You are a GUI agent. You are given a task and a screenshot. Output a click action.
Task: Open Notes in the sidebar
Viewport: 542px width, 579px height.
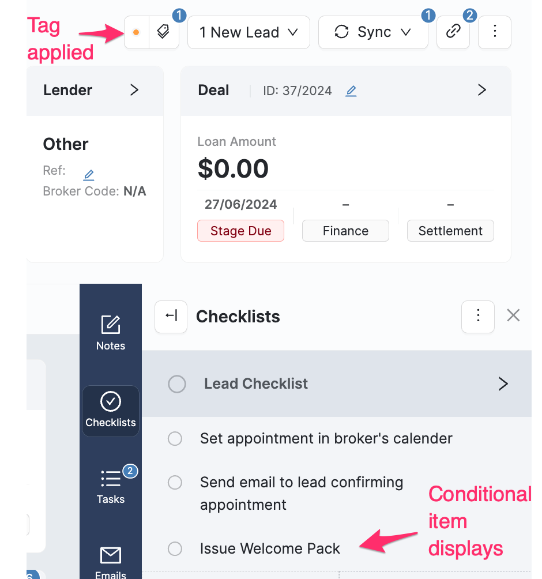tap(111, 333)
